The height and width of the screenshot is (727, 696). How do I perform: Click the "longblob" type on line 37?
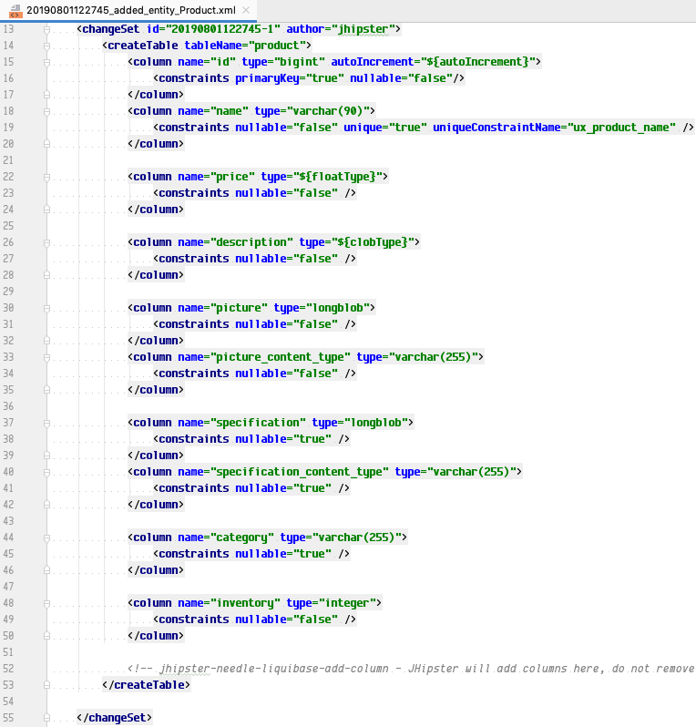coord(375,423)
